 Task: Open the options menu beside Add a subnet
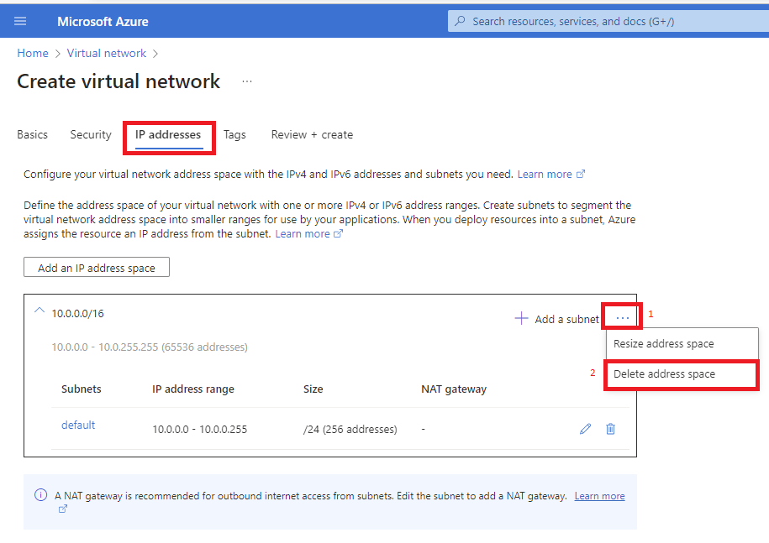pos(621,316)
